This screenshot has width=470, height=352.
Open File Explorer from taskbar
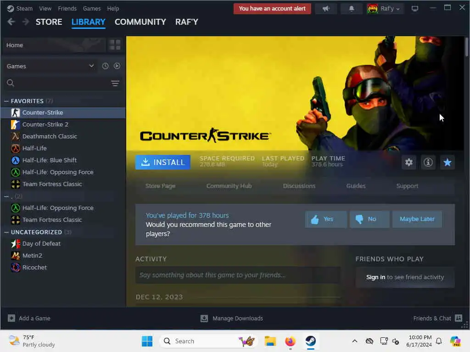point(270,341)
